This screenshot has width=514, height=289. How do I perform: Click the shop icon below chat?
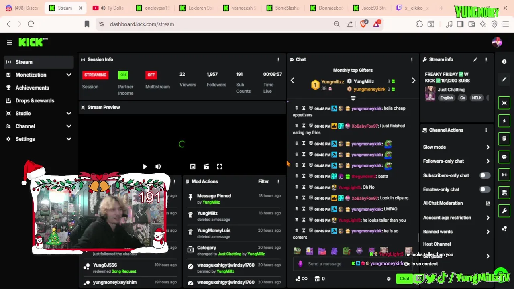(x=317, y=279)
